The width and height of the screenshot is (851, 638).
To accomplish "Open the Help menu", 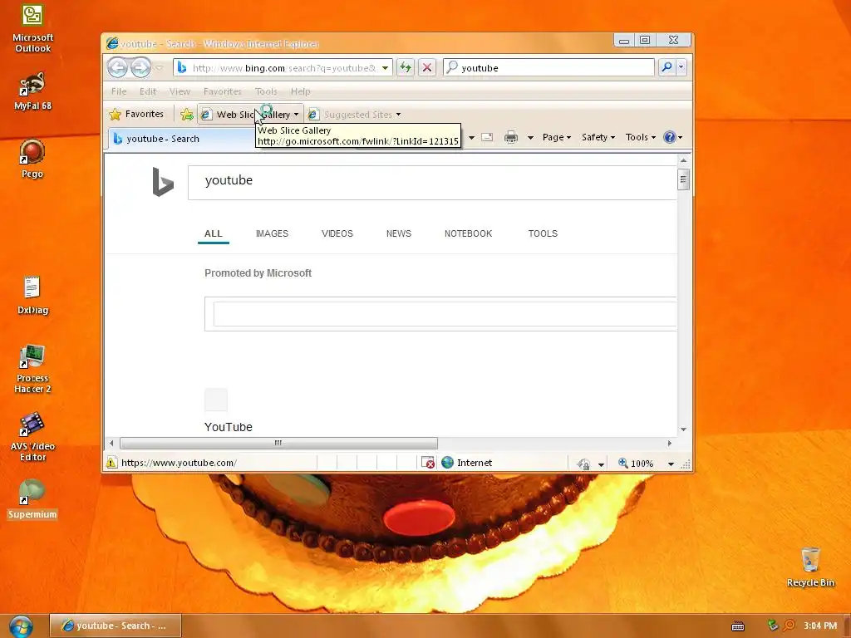I will click(300, 91).
